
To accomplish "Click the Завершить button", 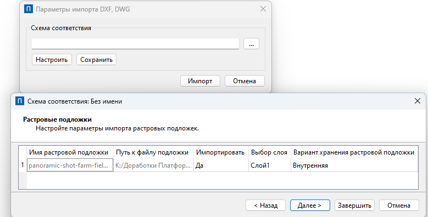I will pyautogui.click(x=354, y=205).
